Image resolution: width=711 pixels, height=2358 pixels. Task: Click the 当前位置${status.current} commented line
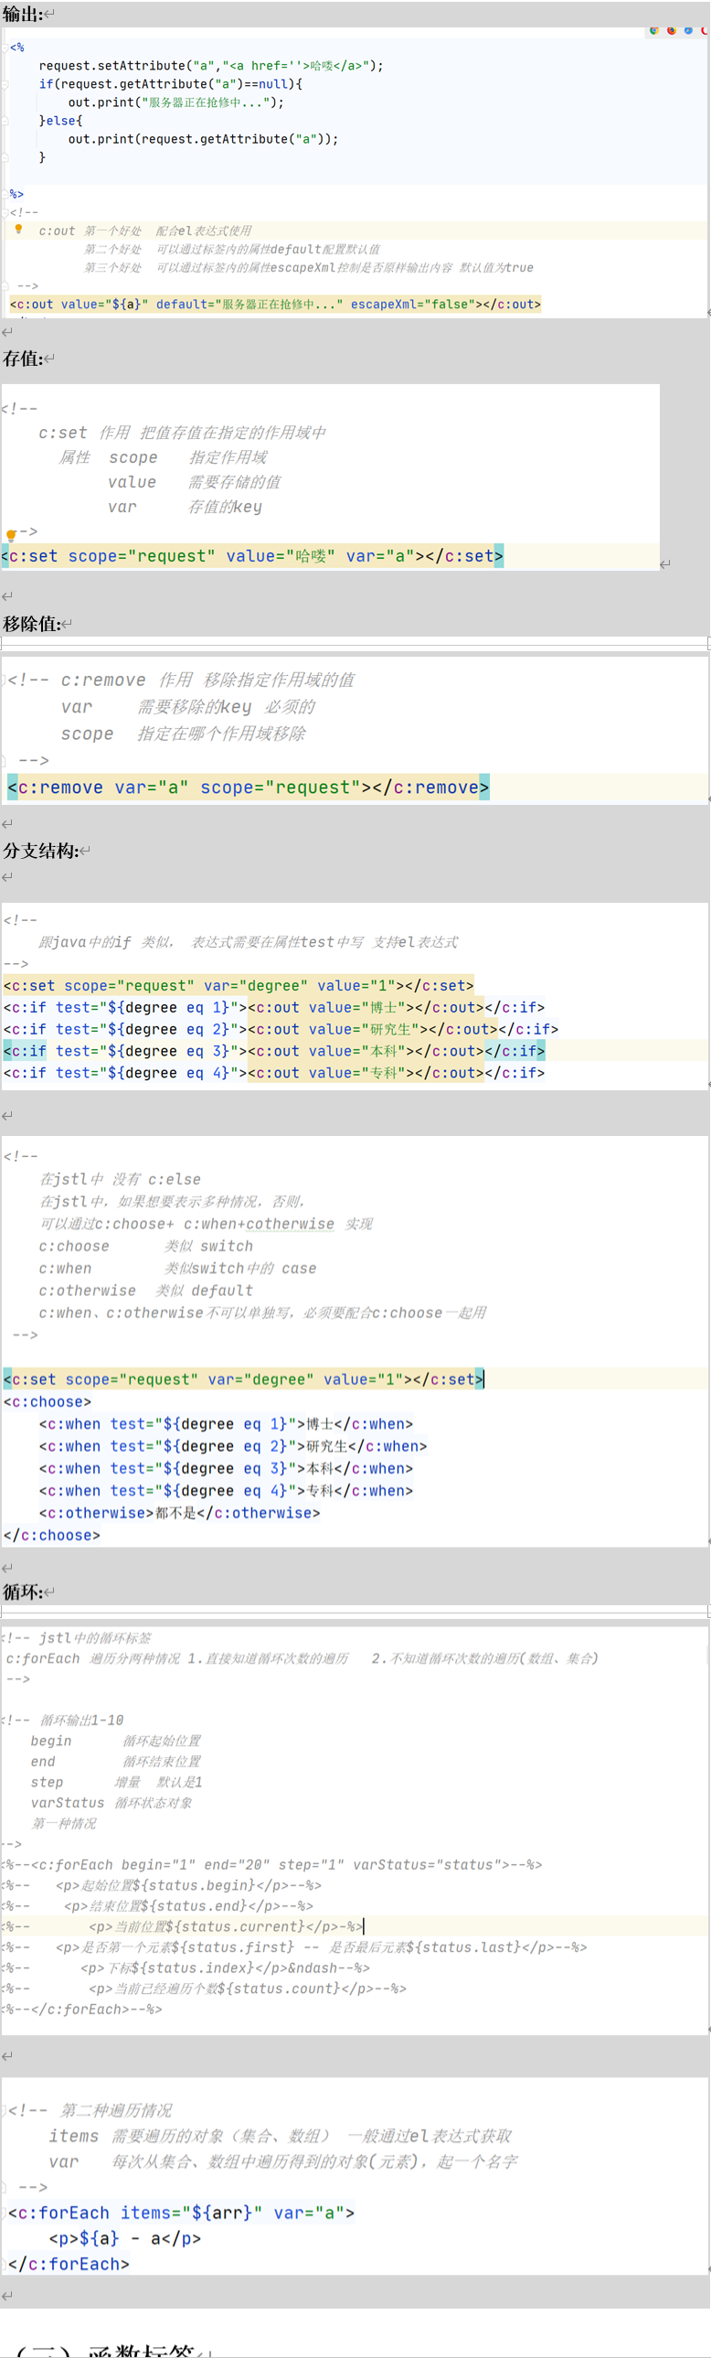pos(183,1926)
